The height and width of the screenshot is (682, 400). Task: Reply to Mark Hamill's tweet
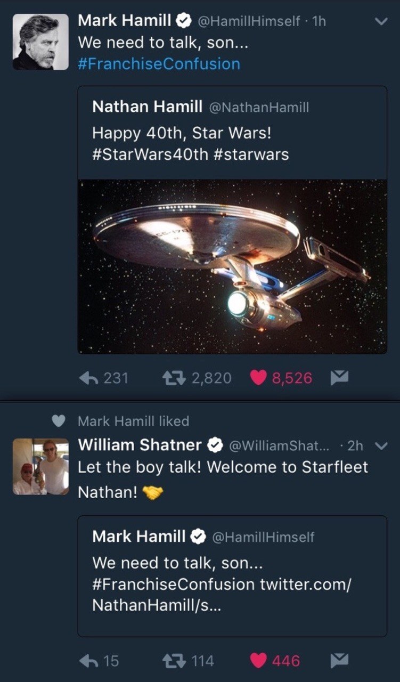tap(89, 378)
